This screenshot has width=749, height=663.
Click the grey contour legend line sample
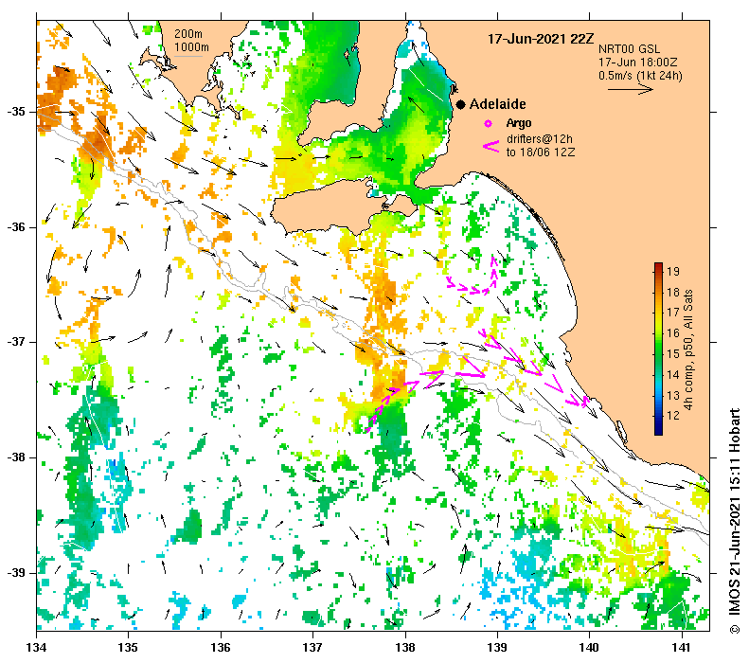click(x=187, y=57)
